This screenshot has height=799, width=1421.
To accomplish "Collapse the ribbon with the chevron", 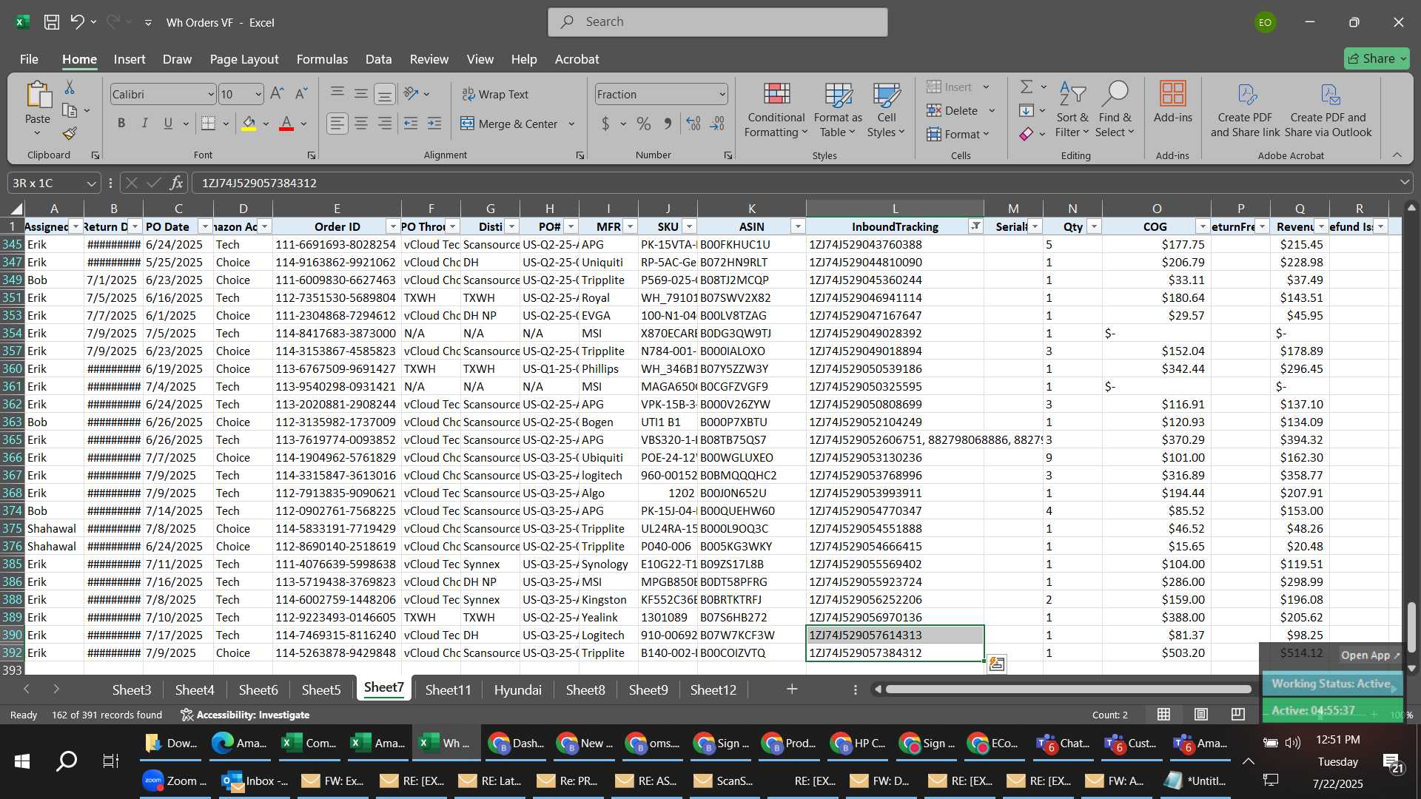I will [x=1397, y=155].
